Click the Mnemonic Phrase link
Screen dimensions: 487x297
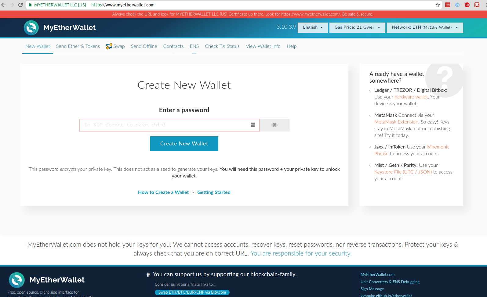(412, 150)
